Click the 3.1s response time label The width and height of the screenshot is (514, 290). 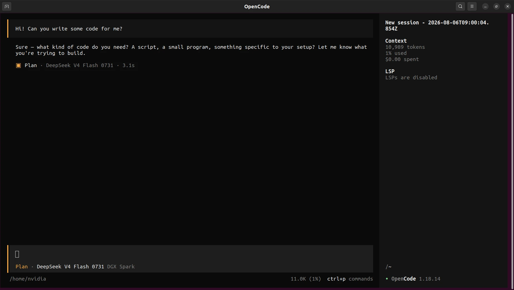[129, 65]
